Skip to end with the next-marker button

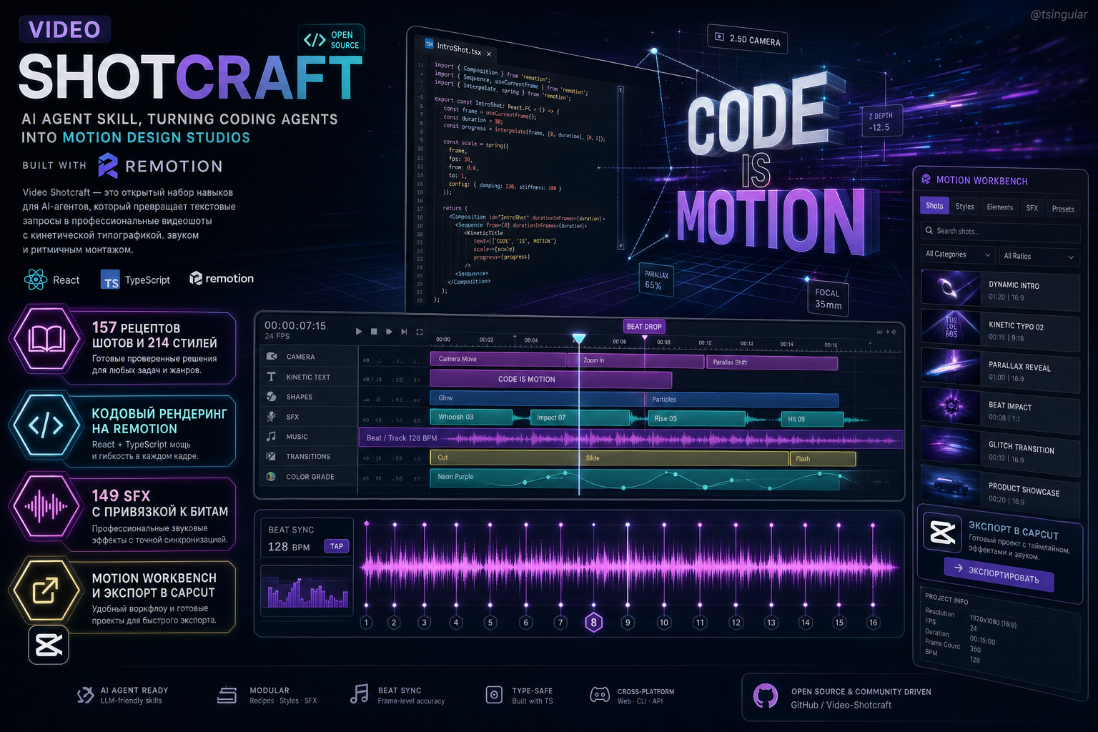tap(404, 332)
